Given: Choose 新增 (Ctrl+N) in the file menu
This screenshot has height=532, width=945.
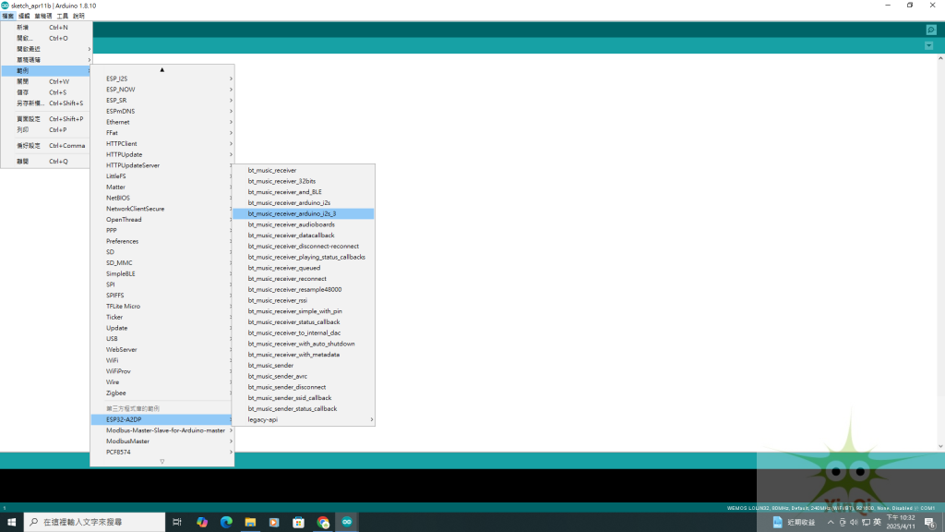Looking at the screenshot, I should pyautogui.click(x=46, y=27).
